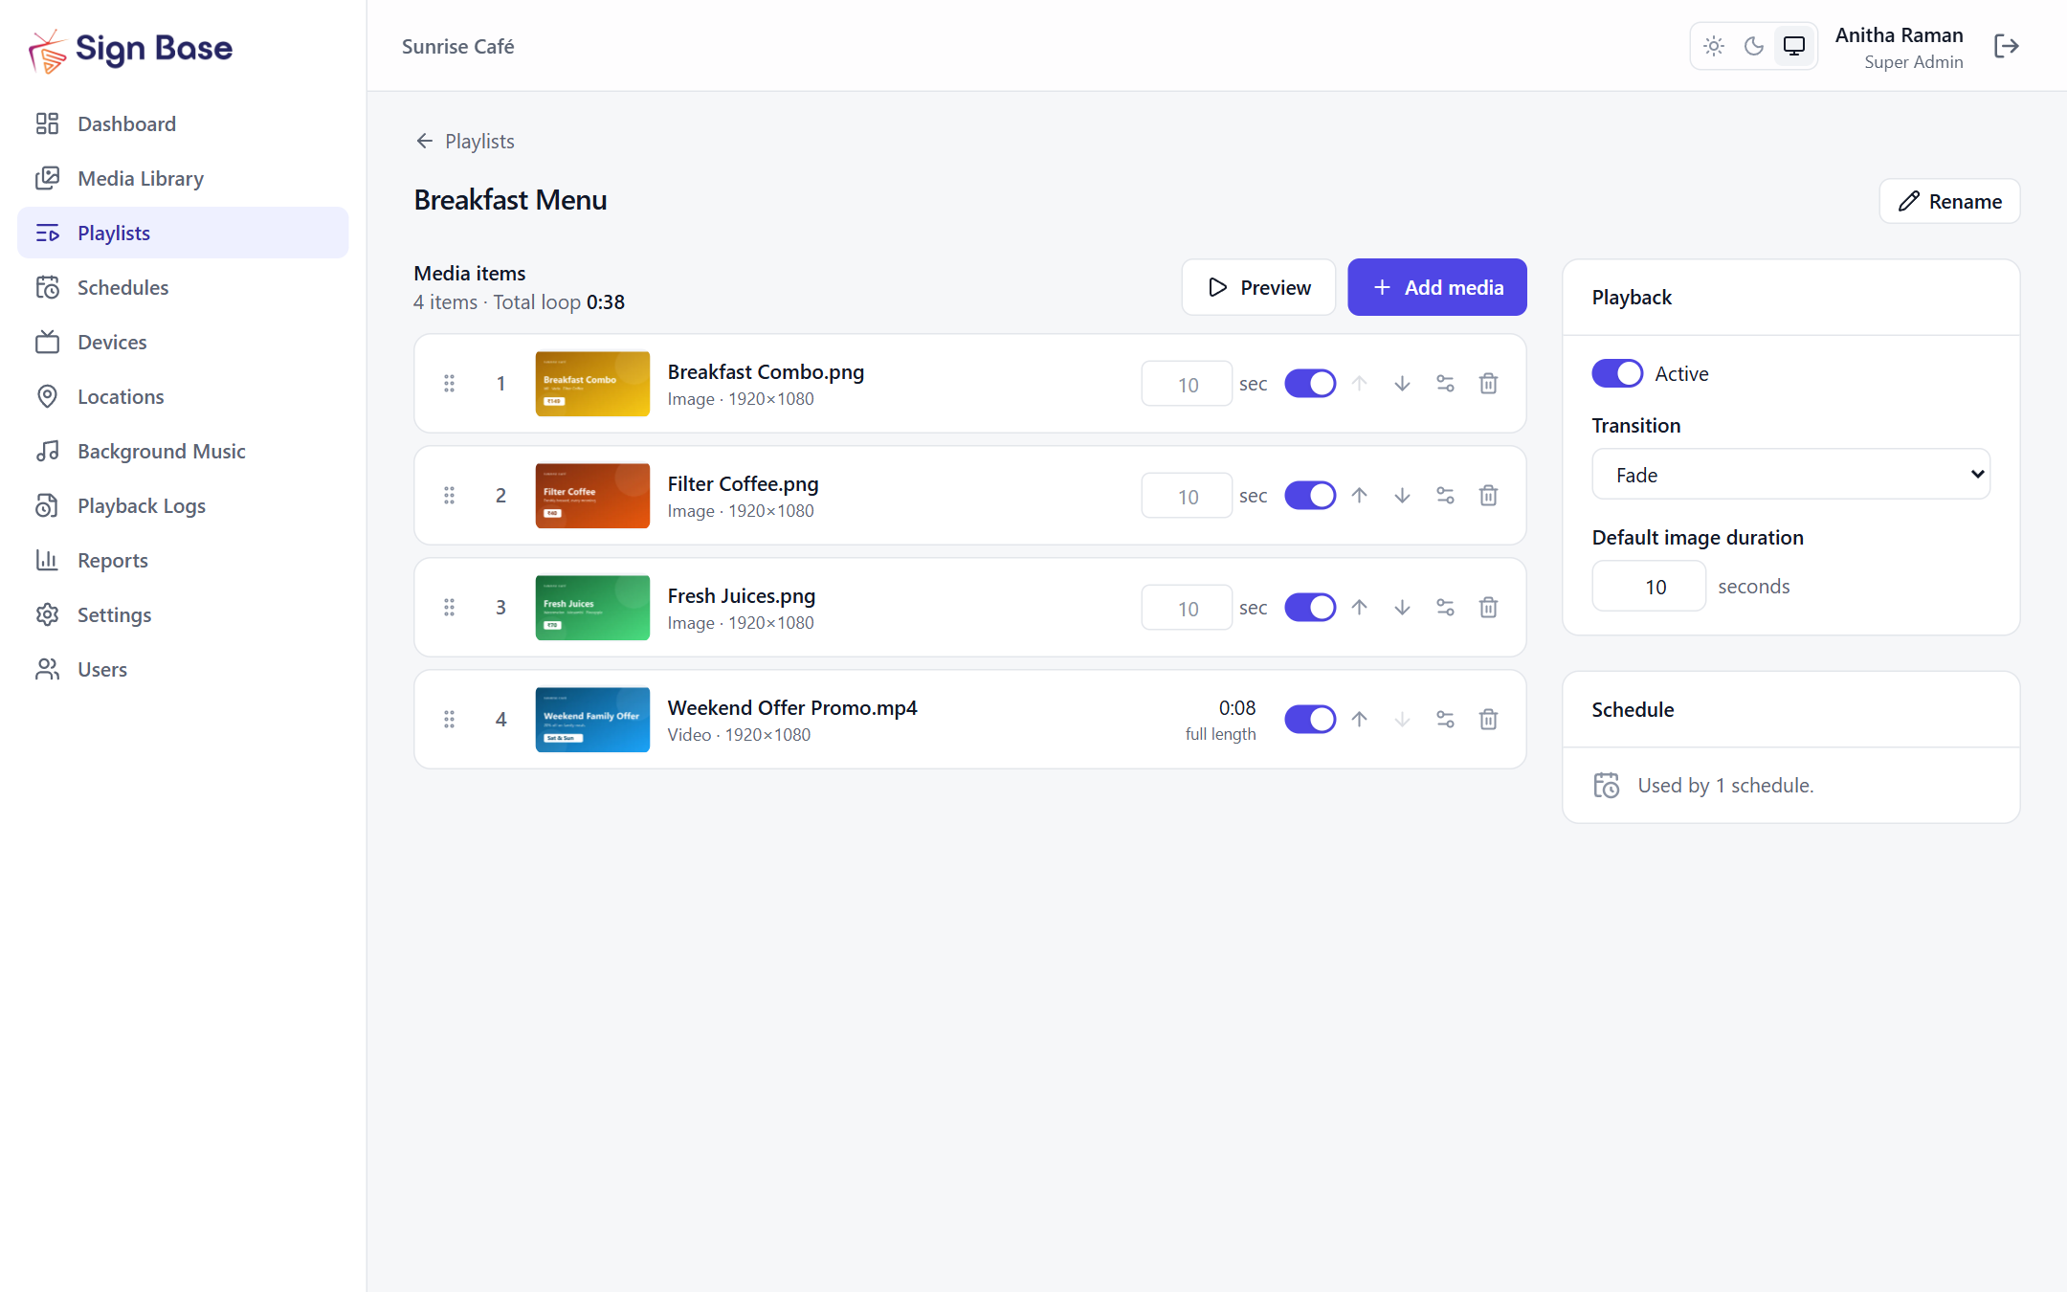Delete Filter Coffee.png from playlist
Viewport: 2067px width, 1292px height.
[1488, 496]
